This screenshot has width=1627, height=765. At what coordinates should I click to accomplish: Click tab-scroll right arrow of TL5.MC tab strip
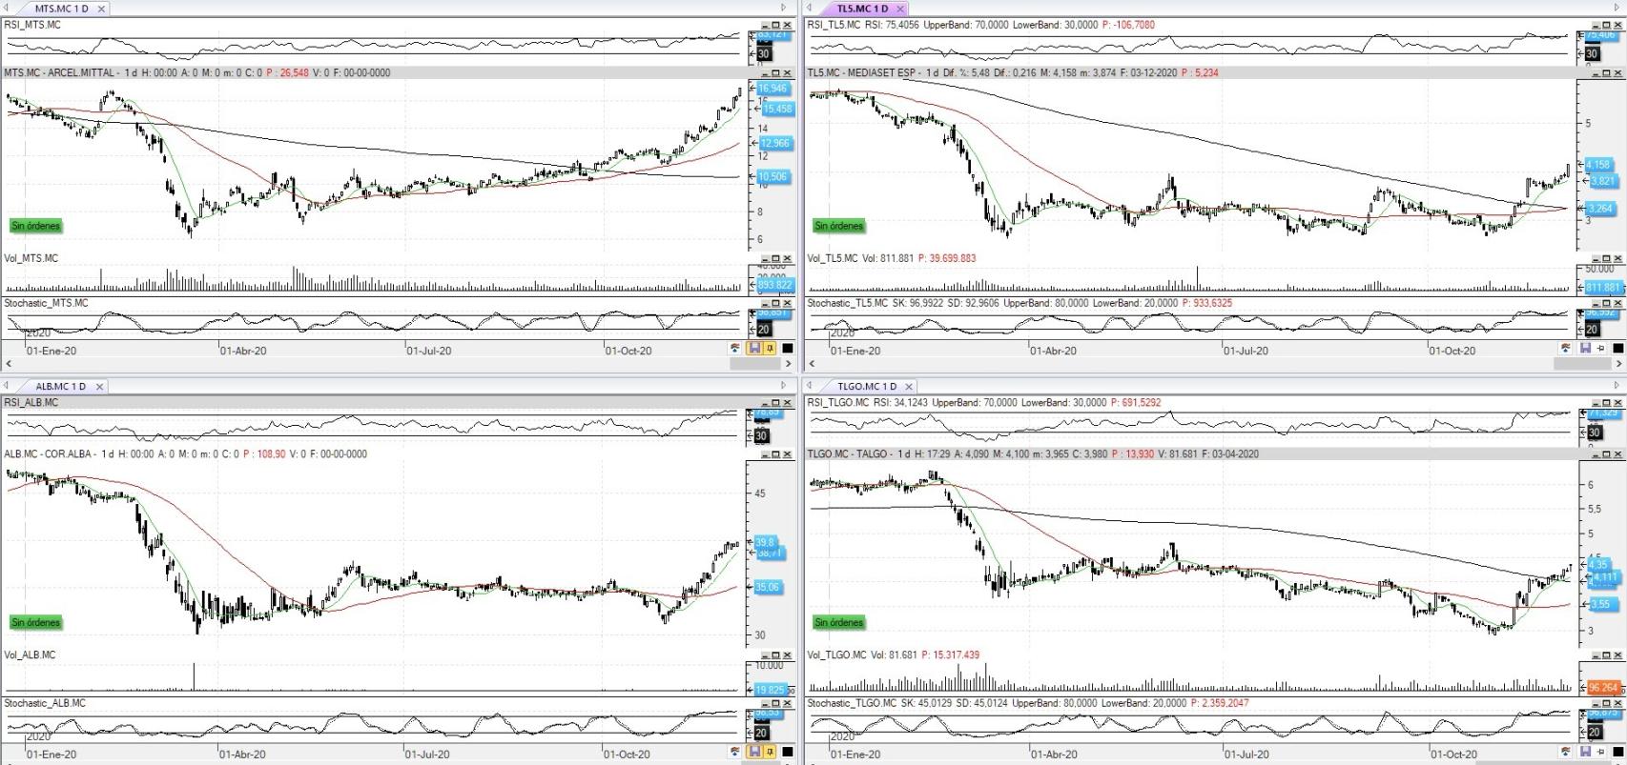(x=1617, y=9)
